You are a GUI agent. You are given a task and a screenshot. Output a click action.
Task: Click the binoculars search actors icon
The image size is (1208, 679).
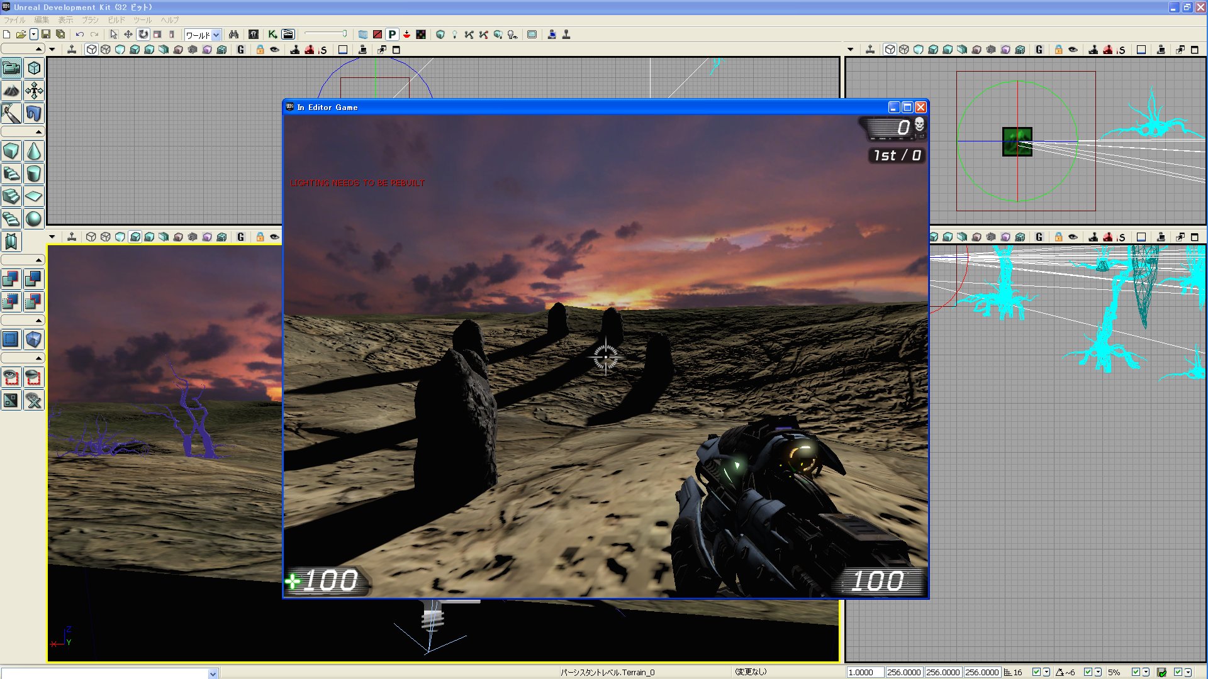click(x=233, y=35)
